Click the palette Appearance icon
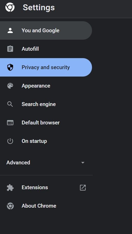 coord(10,86)
